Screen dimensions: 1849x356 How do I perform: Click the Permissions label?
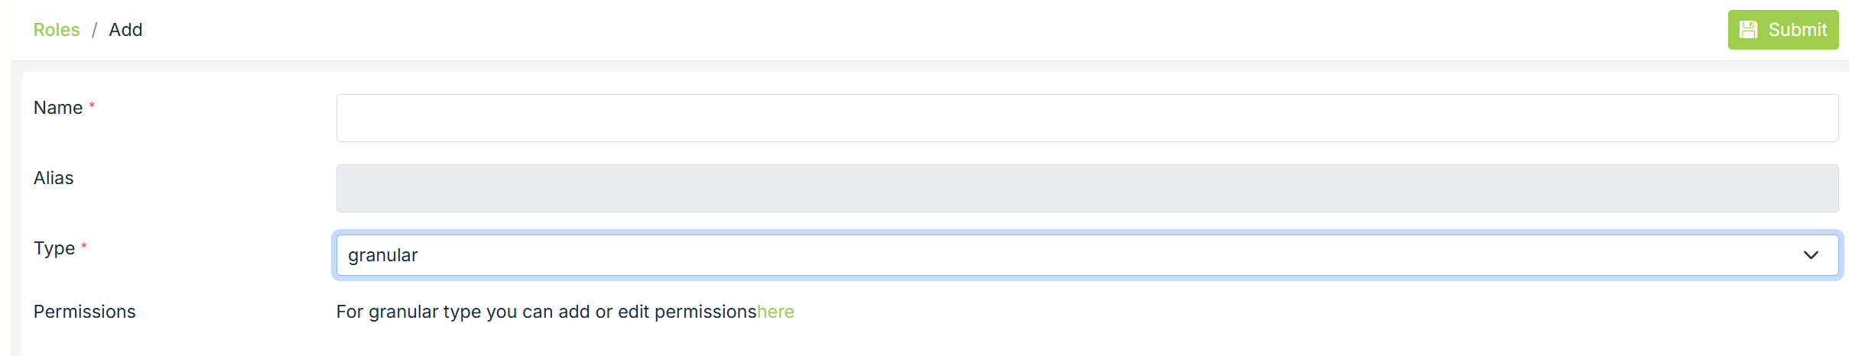click(x=84, y=312)
